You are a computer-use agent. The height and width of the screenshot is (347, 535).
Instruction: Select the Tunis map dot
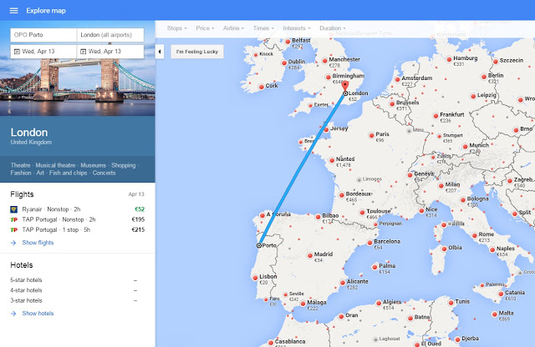[x=451, y=303]
